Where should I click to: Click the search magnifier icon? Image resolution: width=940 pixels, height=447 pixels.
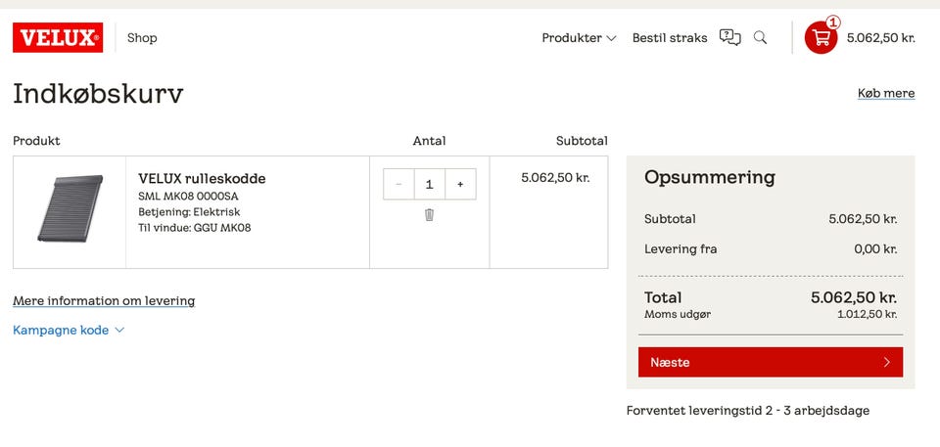point(760,38)
